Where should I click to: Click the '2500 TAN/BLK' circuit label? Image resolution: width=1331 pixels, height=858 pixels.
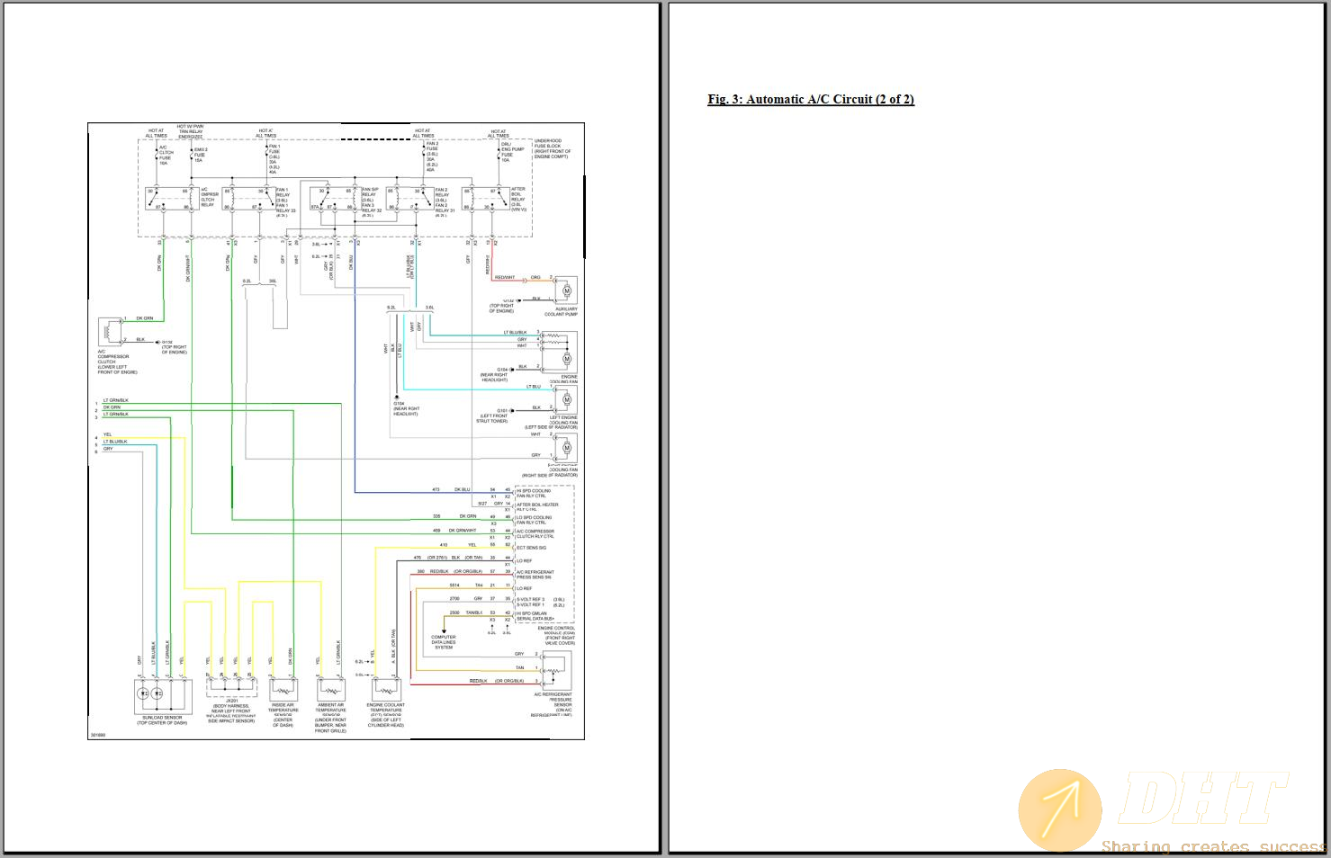466,612
